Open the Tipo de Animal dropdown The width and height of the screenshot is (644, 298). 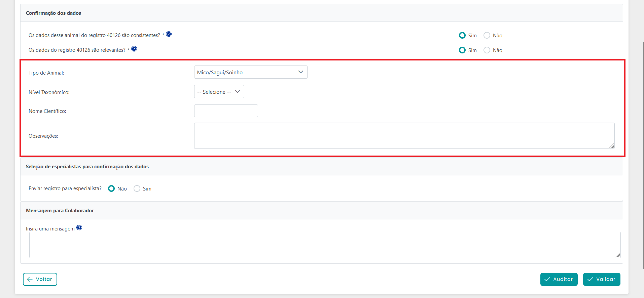251,72
